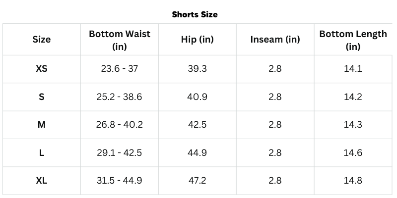Select the Size column header
Screen dimensions: 397x198
tap(42, 40)
